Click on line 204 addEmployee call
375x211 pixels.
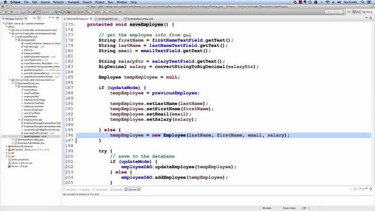[175, 178]
